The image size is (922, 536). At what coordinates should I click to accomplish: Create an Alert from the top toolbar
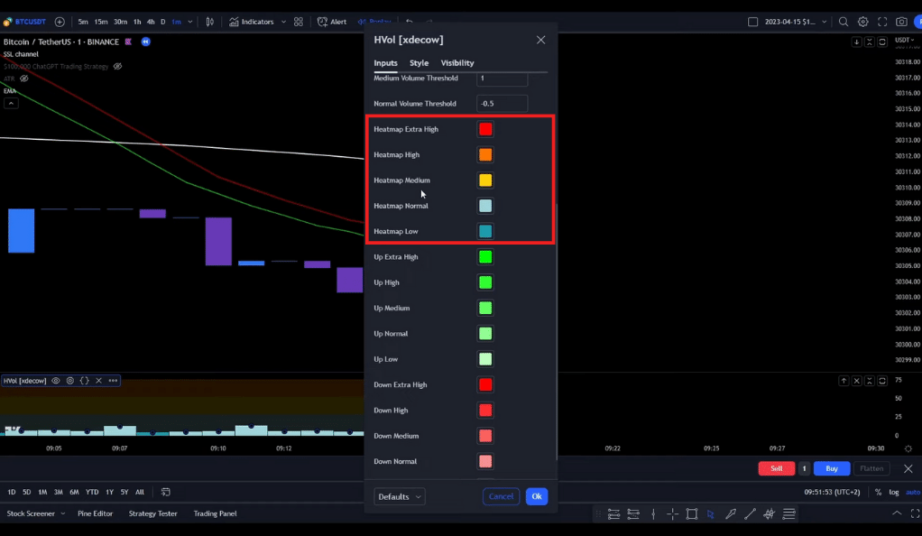pos(332,22)
